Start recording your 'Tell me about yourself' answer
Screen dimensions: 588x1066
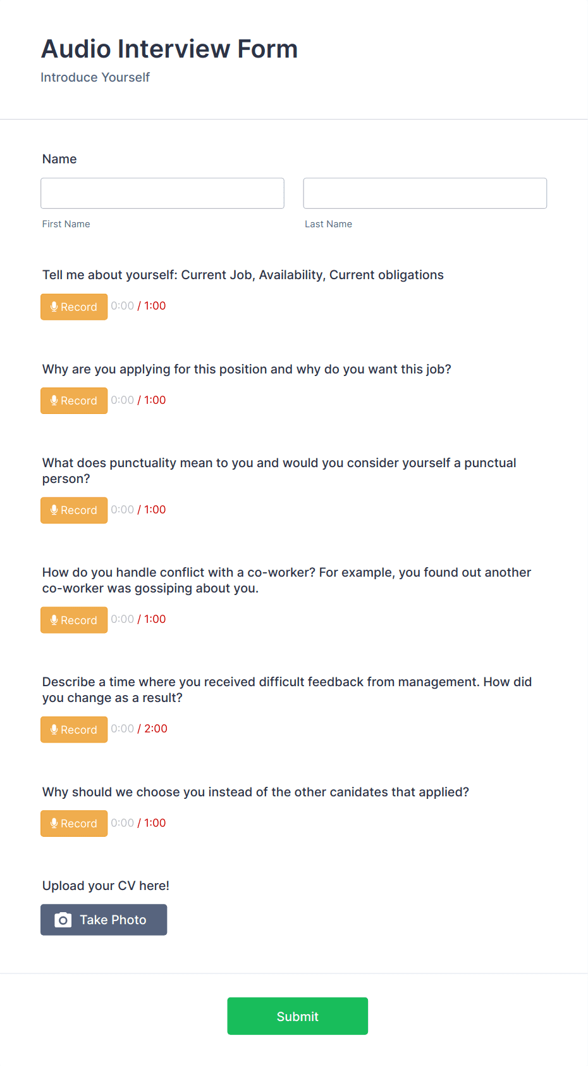[x=74, y=306]
